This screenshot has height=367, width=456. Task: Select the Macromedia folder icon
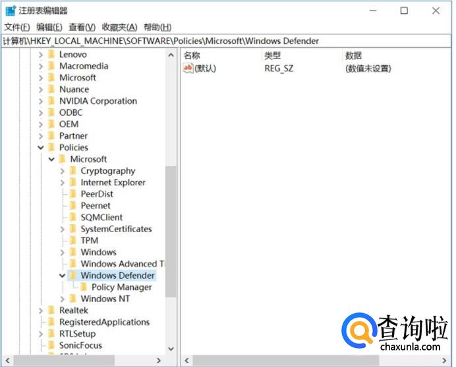click(51, 66)
